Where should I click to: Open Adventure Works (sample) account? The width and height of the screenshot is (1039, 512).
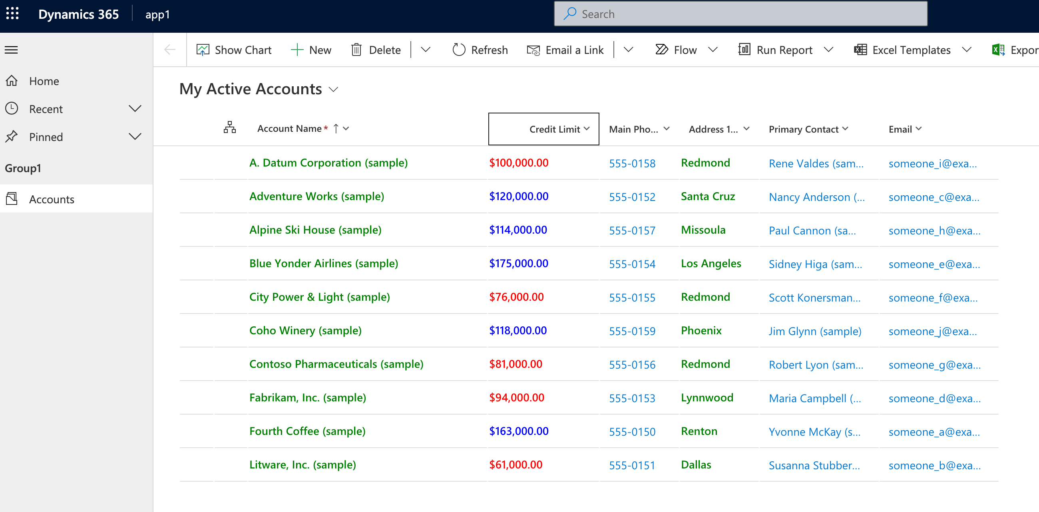[316, 196]
